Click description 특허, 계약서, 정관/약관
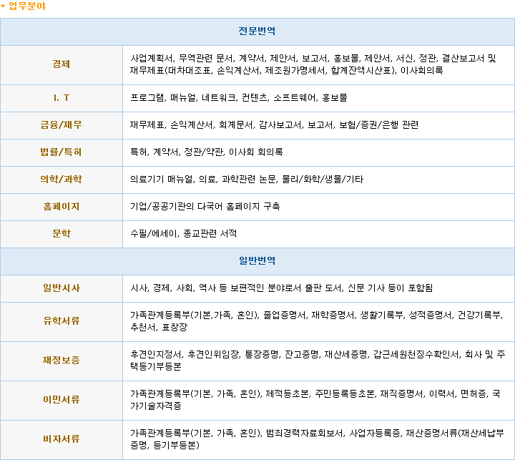Viewport: 515px width, 460px height. (x=206, y=152)
